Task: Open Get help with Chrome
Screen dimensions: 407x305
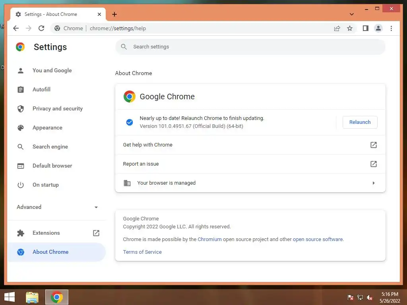Action: (250, 145)
